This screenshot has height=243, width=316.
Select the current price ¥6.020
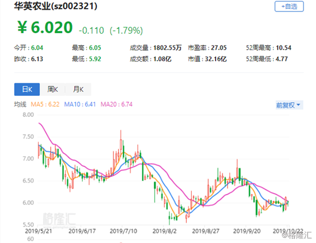click(45, 27)
